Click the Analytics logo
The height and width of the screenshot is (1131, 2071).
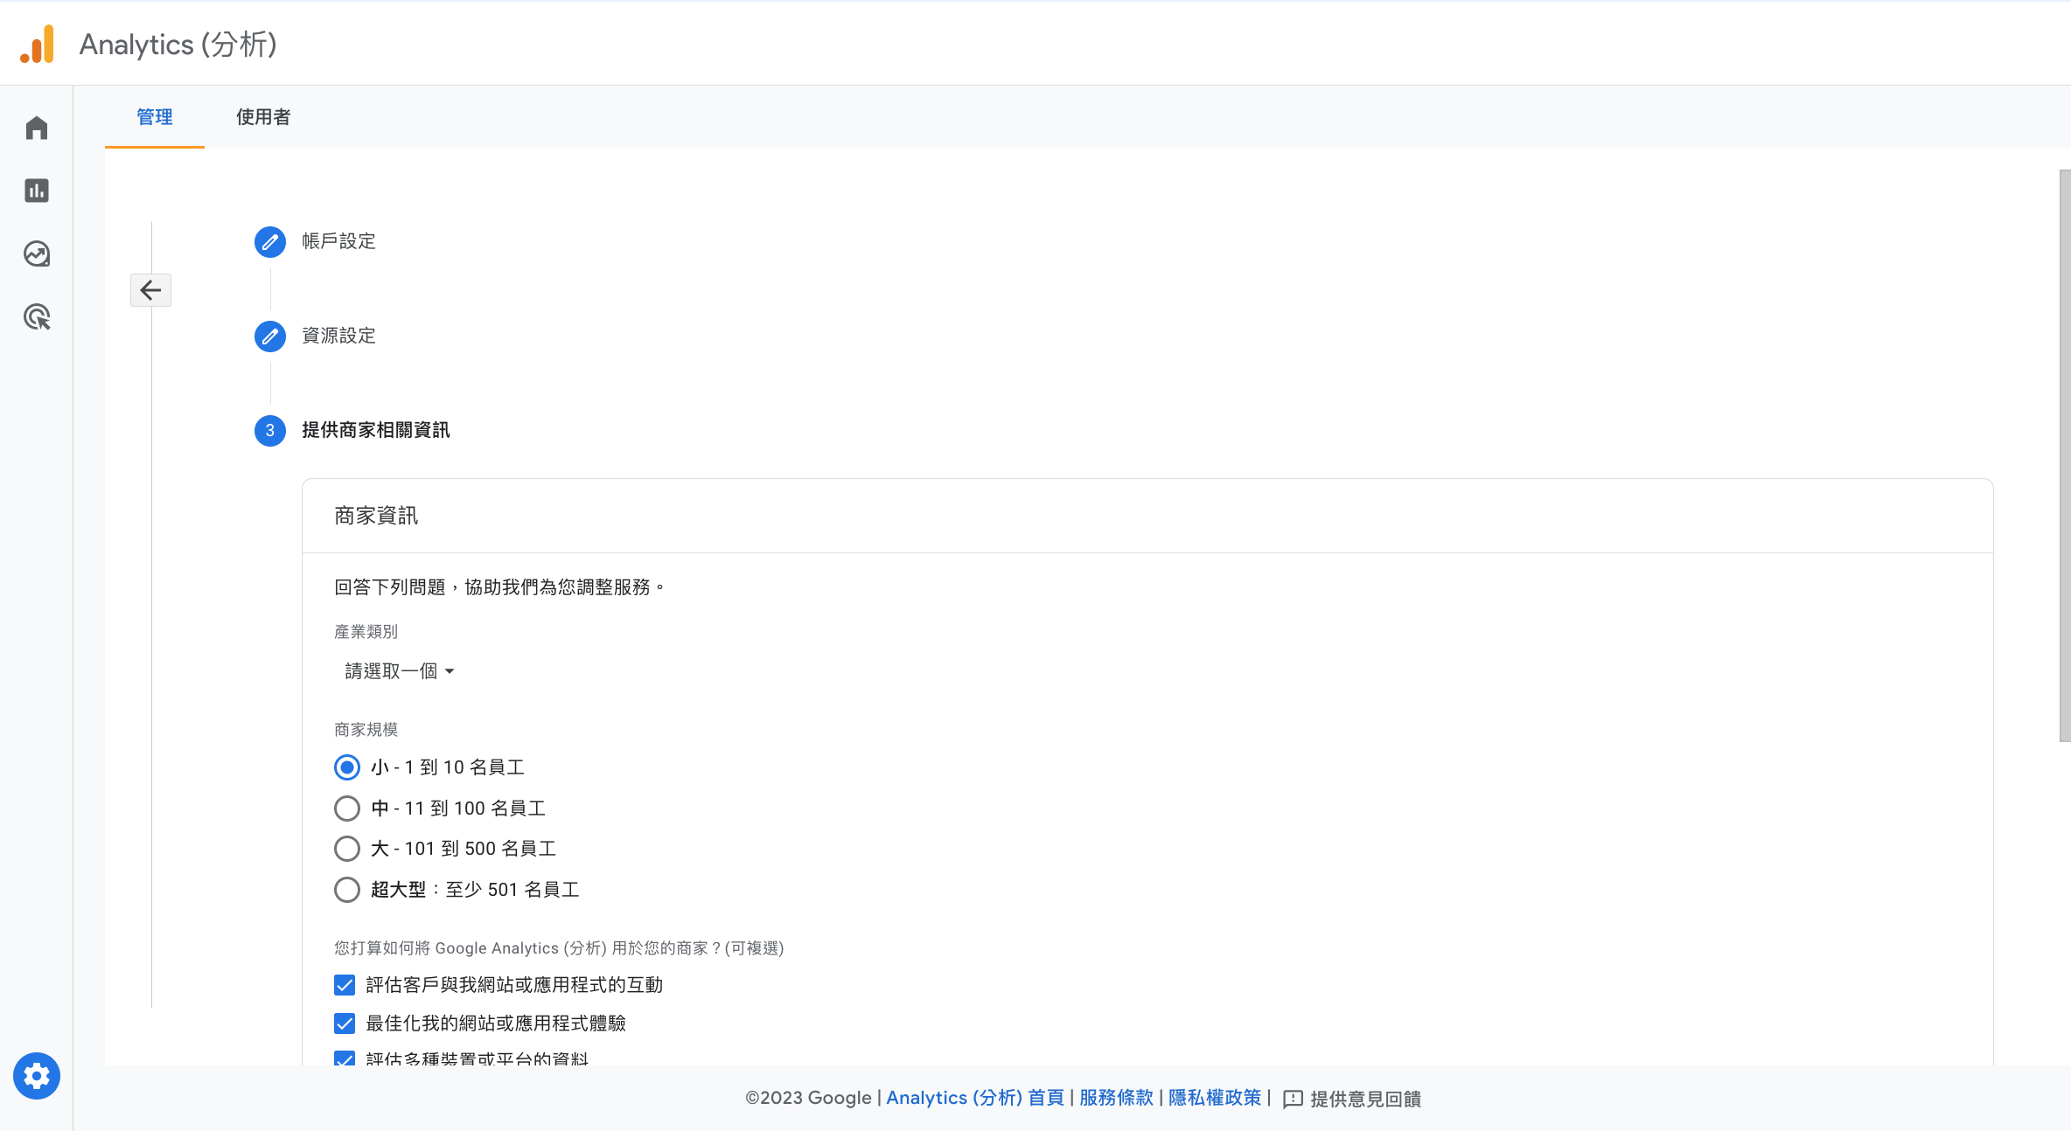pos(38,44)
